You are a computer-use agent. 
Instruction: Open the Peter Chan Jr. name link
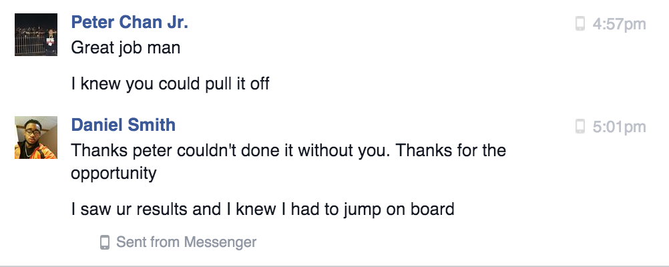tap(130, 22)
